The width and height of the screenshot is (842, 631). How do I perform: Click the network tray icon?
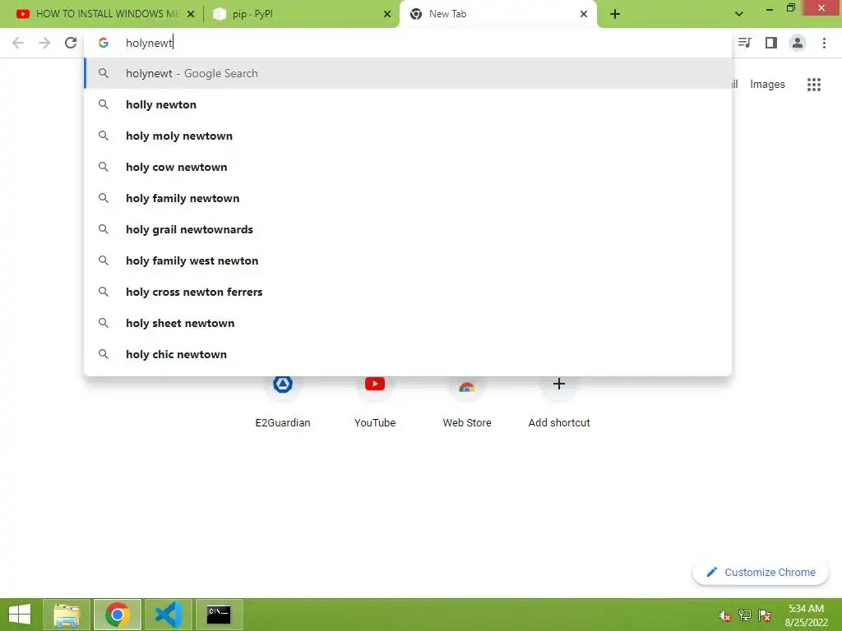(745, 615)
